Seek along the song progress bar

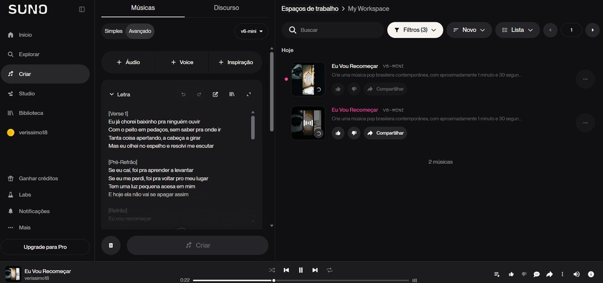pyautogui.click(x=301, y=281)
